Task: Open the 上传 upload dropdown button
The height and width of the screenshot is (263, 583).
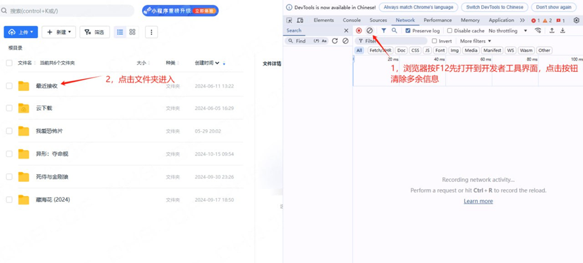Action: pos(21,32)
